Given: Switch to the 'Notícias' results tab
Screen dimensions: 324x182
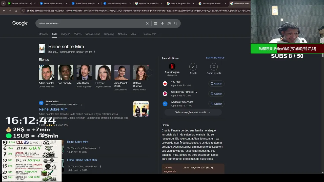Looking at the screenshot, I should click(x=122, y=34).
